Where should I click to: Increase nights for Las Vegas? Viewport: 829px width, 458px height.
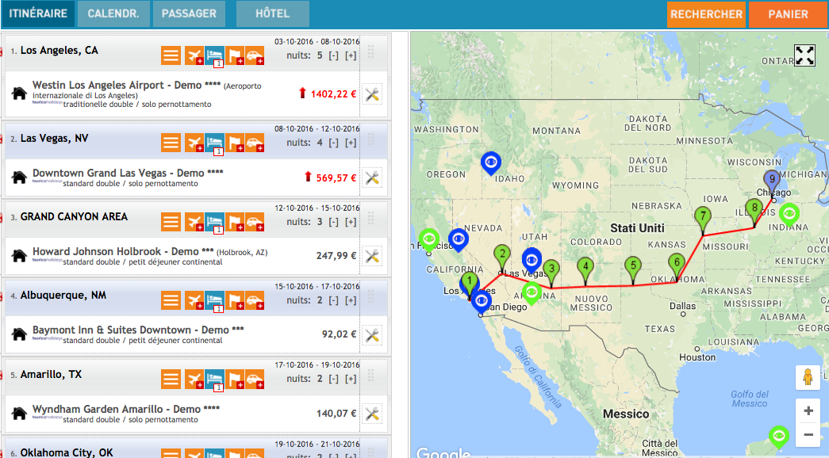pyautogui.click(x=351, y=143)
